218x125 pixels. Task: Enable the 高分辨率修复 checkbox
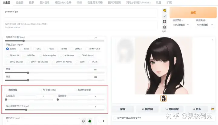coord(75,90)
